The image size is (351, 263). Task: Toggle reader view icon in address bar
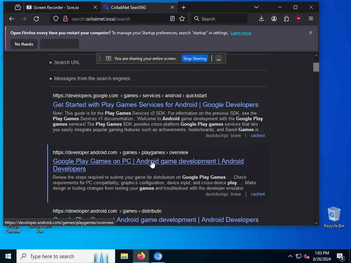(172, 19)
